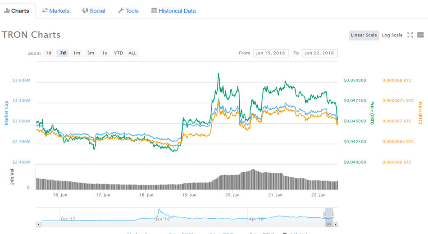Click the 0,000008 BTC axis value
This screenshot has width=428, height=234.
pyautogui.click(x=397, y=81)
